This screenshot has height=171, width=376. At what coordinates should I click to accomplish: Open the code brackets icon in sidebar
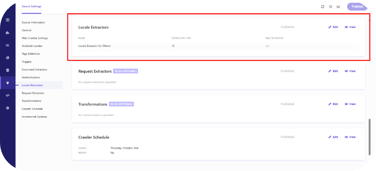8,95
